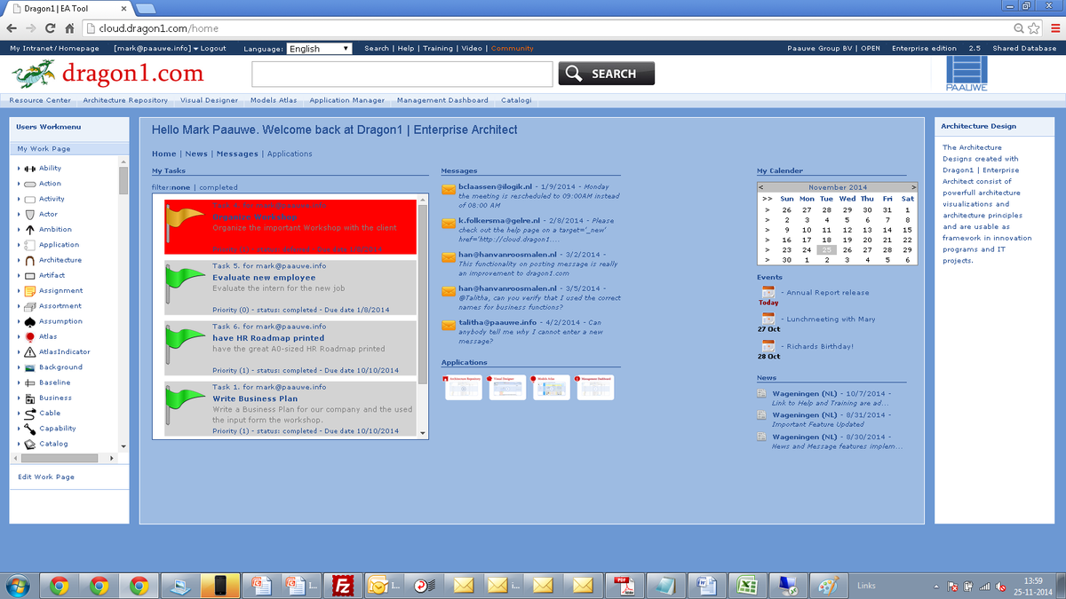This screenshot has width=1066, height=599.
Task: Open Richards Birthday event
Action: (x=821, y=347)
